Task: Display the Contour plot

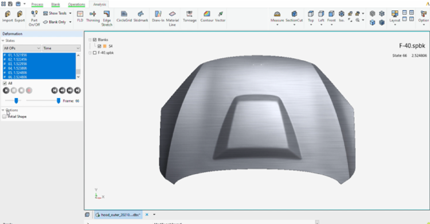Action: pos(207,17)
